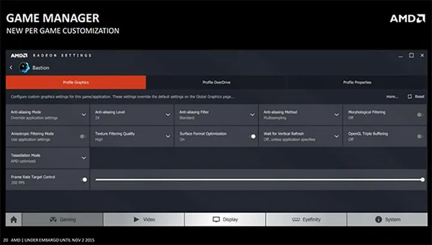Toggle OpenGL Triple Buffering switch

[x=419, y=137]
